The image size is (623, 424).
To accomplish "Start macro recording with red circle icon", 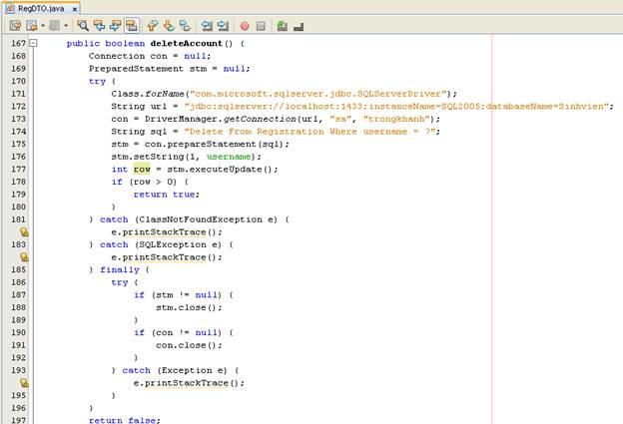I will click(245, 26).
